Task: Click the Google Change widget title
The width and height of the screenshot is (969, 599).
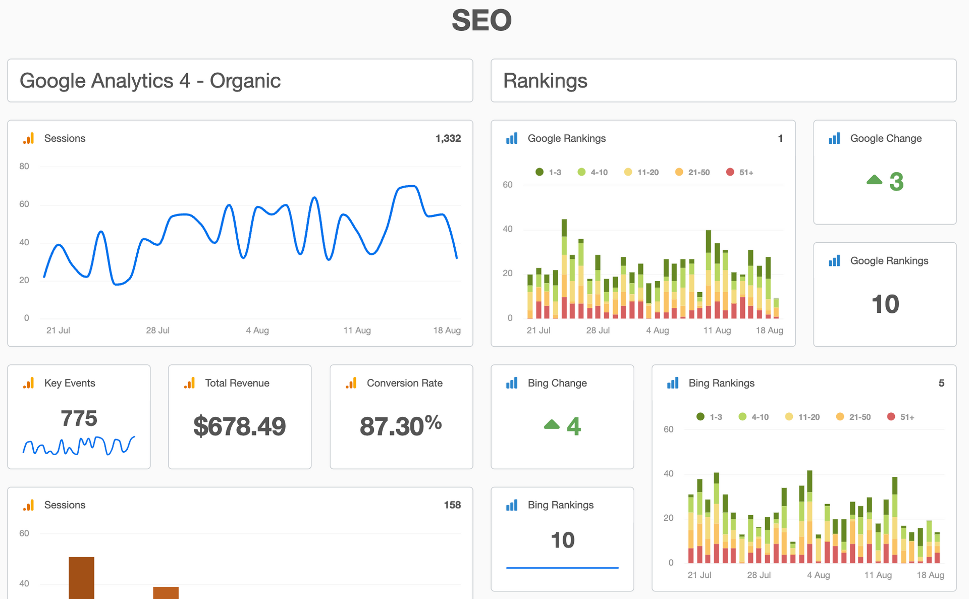Action: [x=886, y=138]
